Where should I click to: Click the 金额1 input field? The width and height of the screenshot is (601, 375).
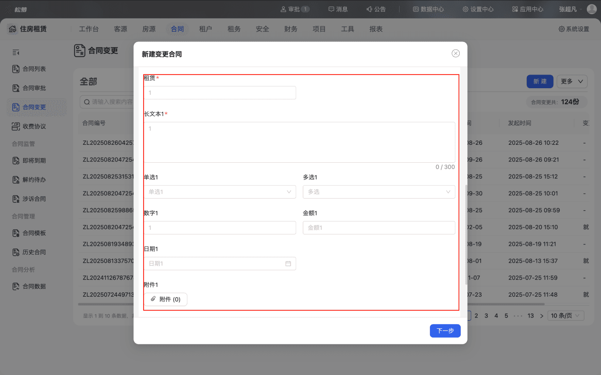[379, 228]
